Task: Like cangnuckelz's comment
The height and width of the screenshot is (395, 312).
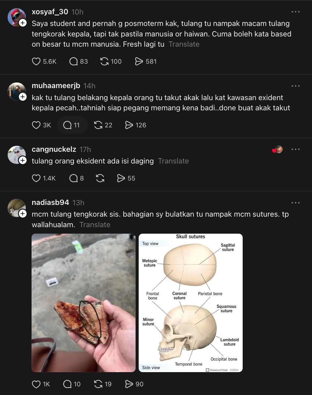Action: [x=37, y=178]
